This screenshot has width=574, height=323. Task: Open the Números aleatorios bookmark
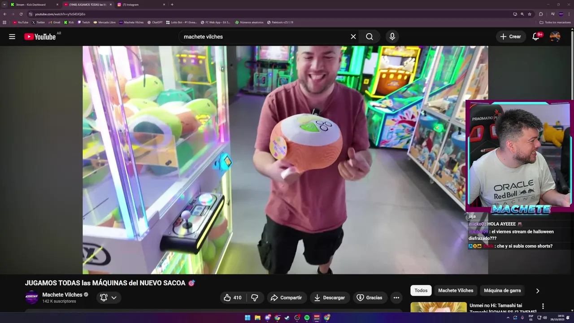(249, 22)
